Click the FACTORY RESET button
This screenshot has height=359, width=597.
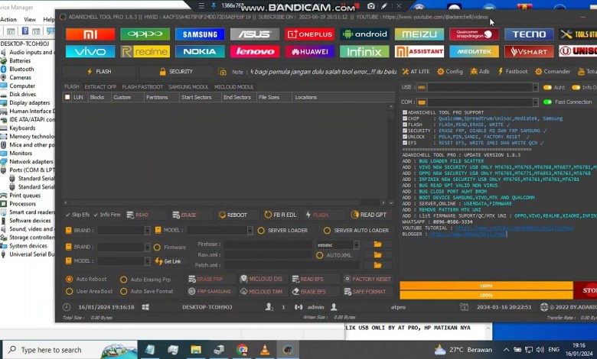(367, 280)
